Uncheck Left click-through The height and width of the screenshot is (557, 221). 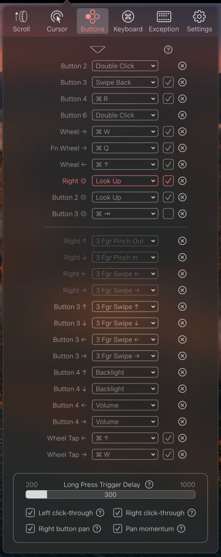tap(30, 513)
